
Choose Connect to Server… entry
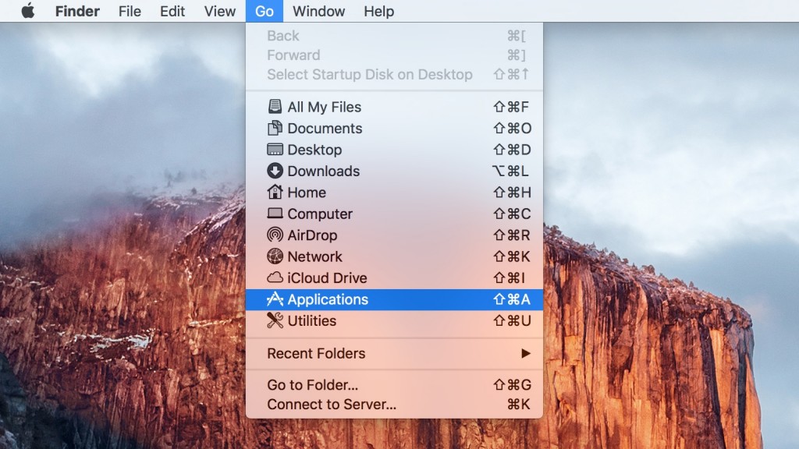394,405
